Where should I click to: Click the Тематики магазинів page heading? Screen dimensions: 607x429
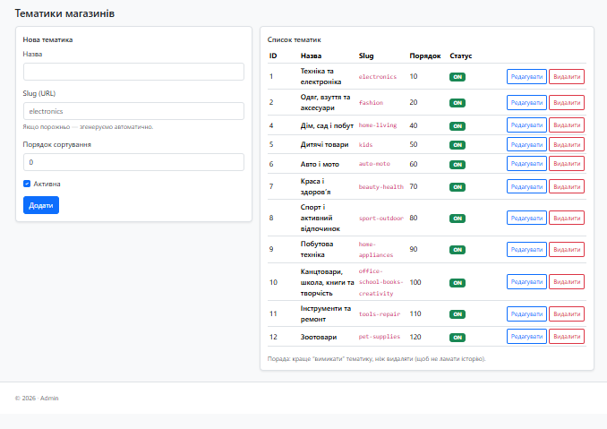tap(64, 13)
